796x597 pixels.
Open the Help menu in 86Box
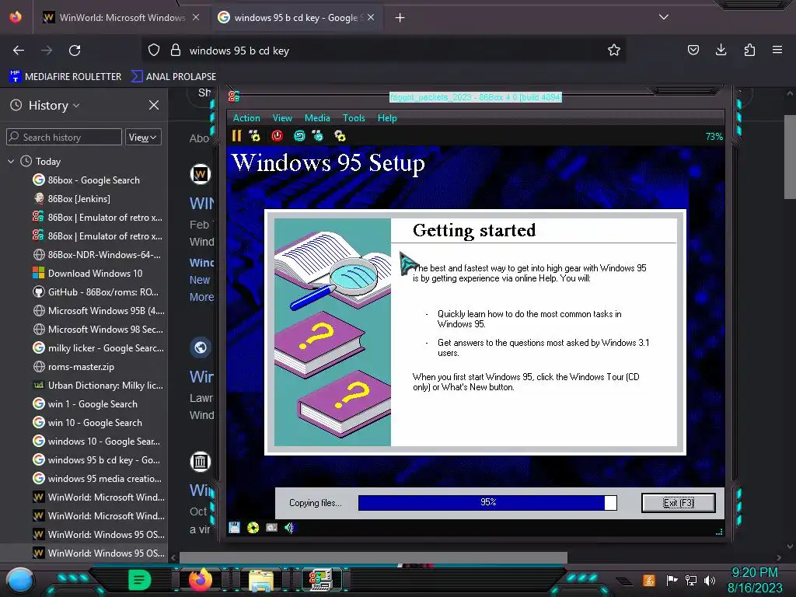[387, 118]
